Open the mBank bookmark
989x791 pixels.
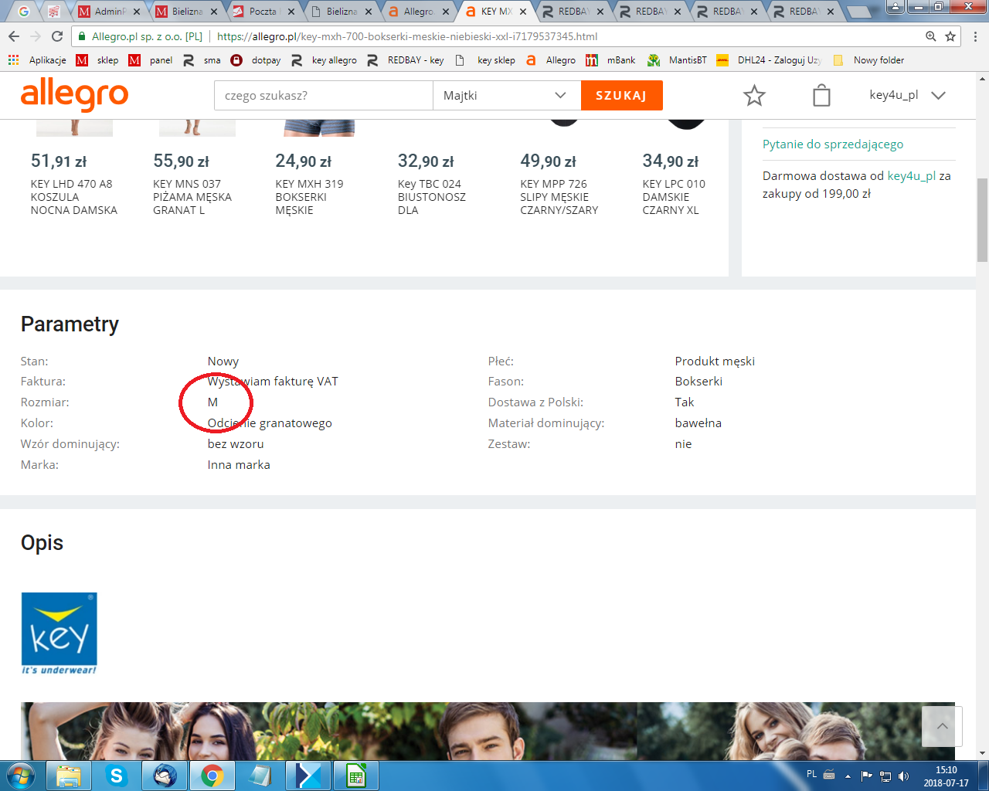click(611, 60)
